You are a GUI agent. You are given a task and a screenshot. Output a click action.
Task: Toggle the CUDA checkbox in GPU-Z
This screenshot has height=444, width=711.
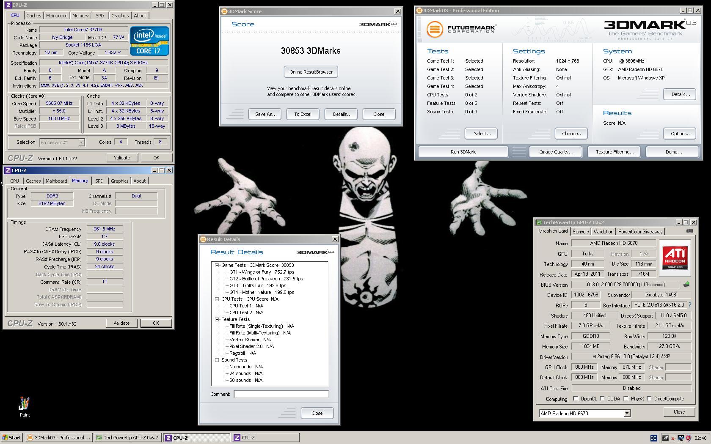coord(602,399)
